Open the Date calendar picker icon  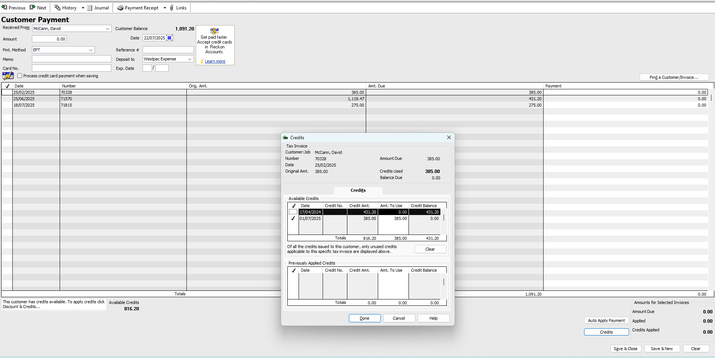point(170,38)
